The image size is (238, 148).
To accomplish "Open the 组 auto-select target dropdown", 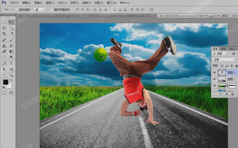I will click(40, 10).
